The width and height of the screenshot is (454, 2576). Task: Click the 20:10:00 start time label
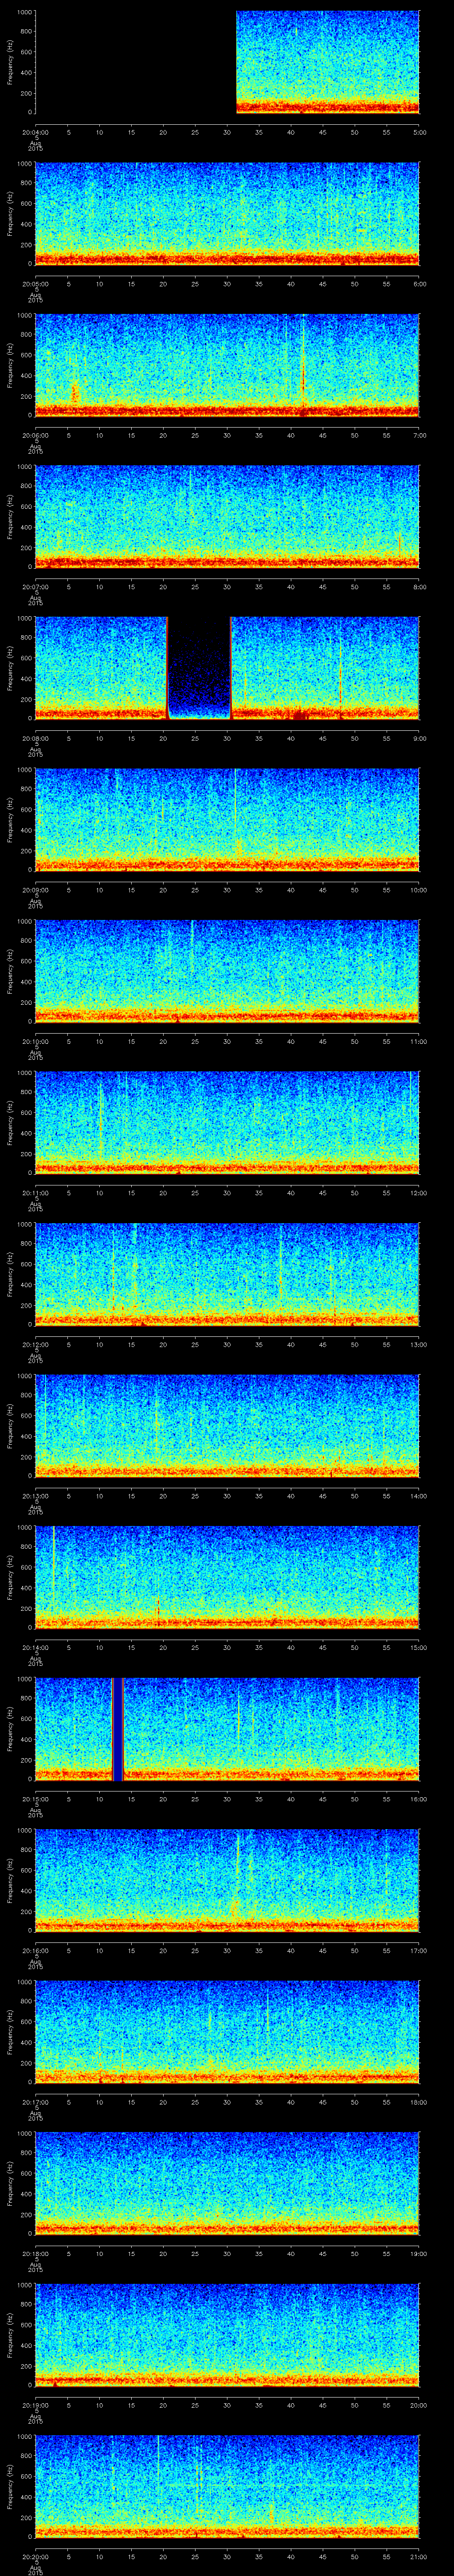[x=35, y=1041]
